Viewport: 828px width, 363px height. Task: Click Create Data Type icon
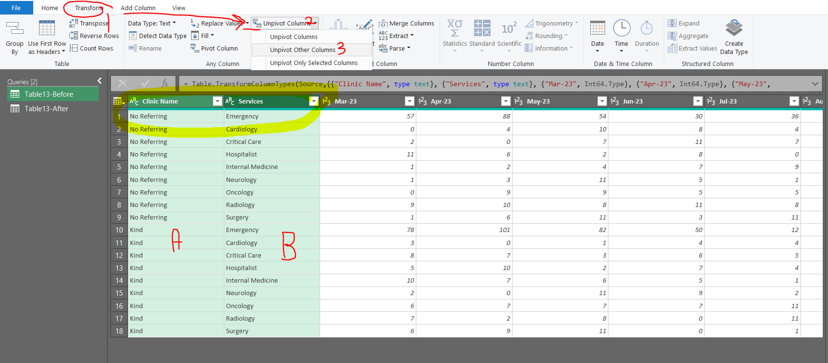coord(734,28)
